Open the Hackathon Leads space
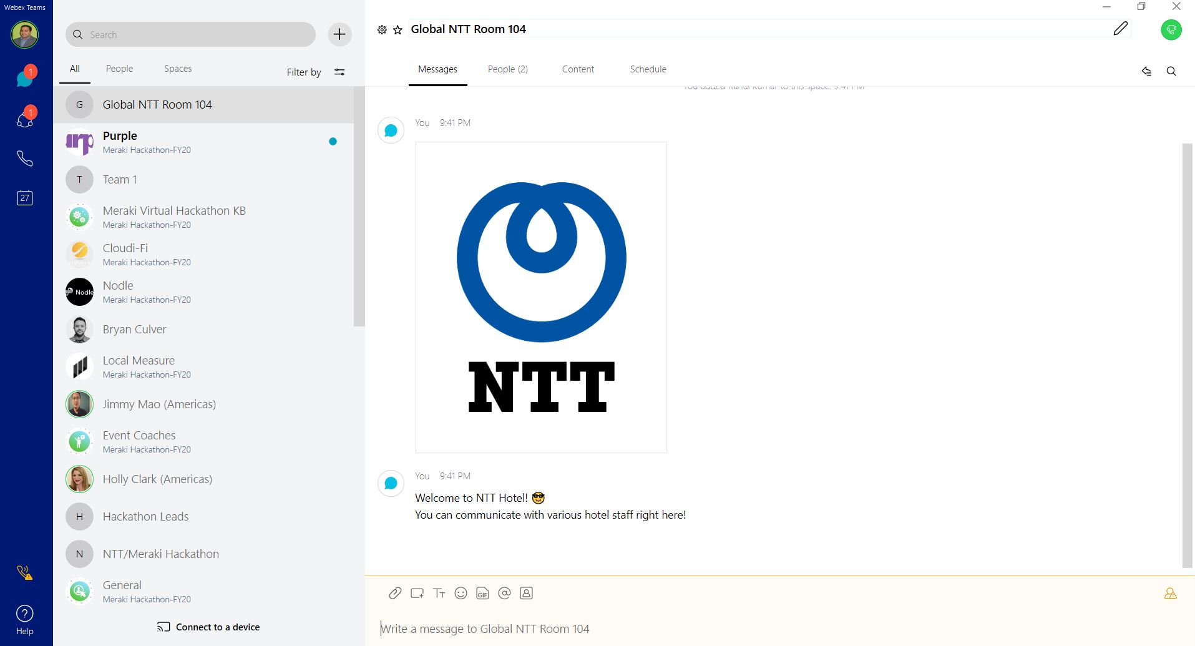This screenshot has width=1195, height=646. click(203, 517)
